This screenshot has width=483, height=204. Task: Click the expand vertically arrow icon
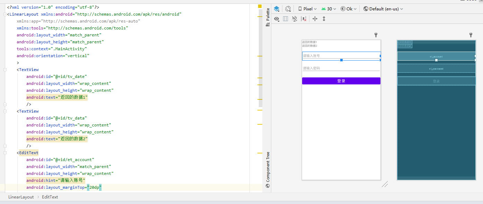(x=324, y=19)
